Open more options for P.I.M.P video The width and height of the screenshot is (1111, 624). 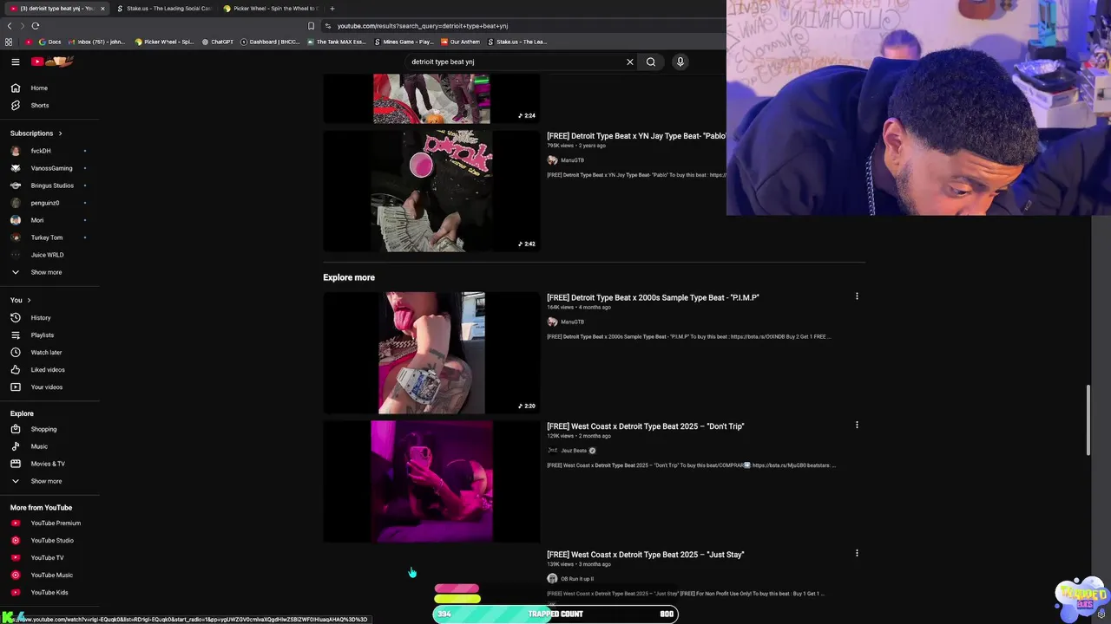tap(857, 296)
